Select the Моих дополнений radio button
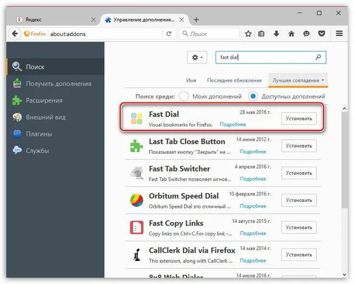Viewport: 354px width, 284px height. [184, 96]
